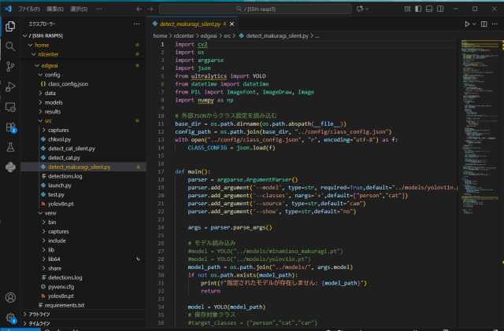Open launch.py from the file explorer
The width and height of the screenshot is (504, 331).
[x=60, y=185]
